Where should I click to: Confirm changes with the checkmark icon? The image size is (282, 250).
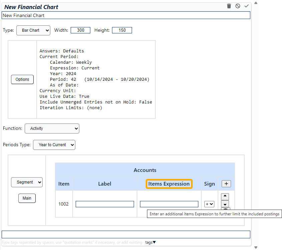246,6
